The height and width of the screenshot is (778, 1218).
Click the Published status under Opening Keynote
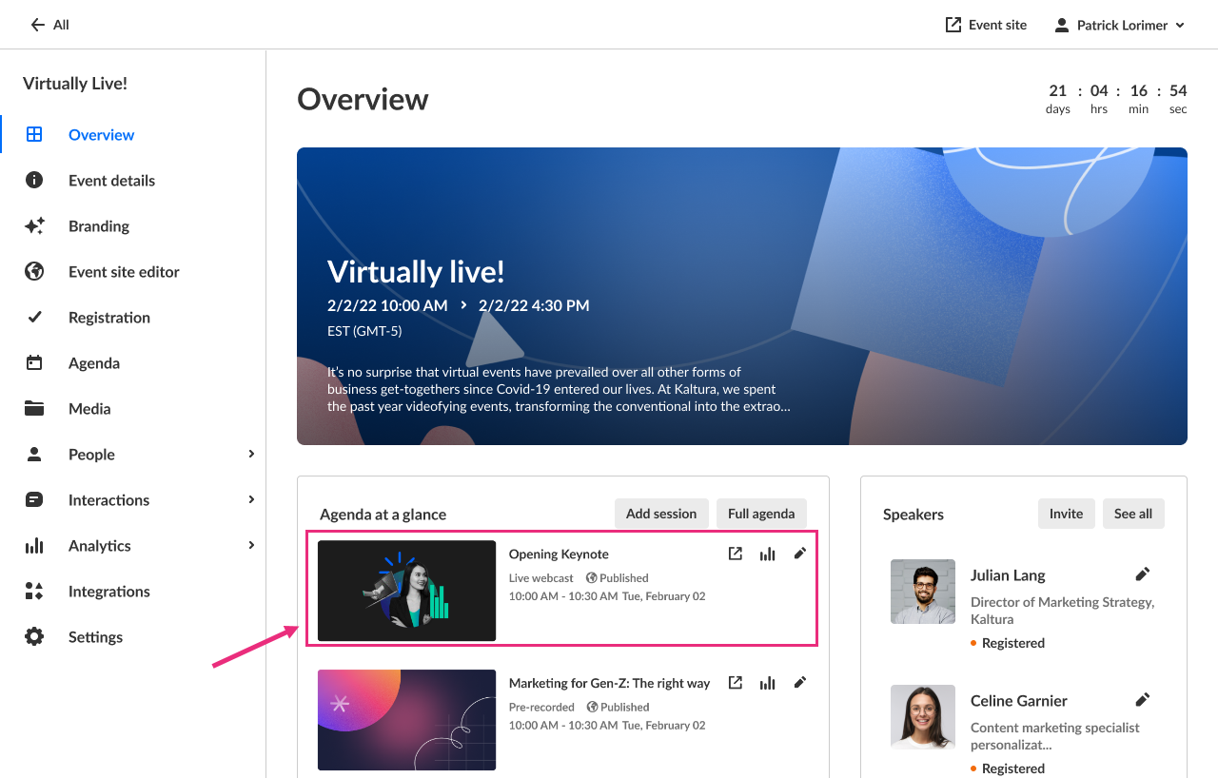point(618,577)
